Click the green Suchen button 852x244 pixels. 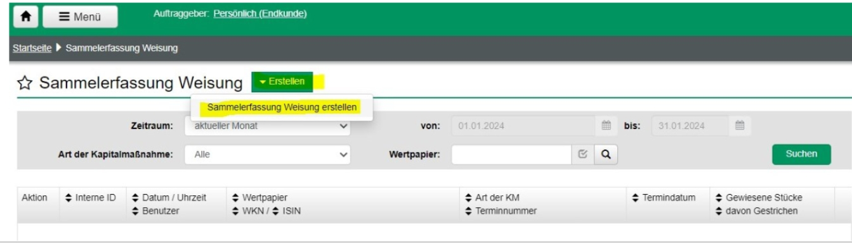pos(801,154)
